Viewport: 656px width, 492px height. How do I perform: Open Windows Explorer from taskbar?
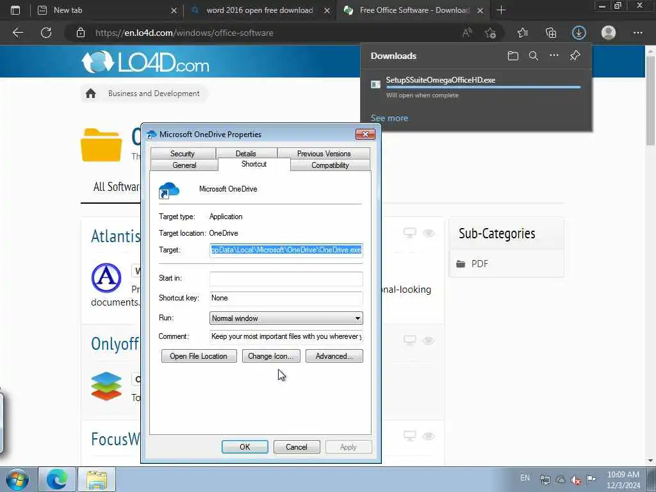[97, 479]
